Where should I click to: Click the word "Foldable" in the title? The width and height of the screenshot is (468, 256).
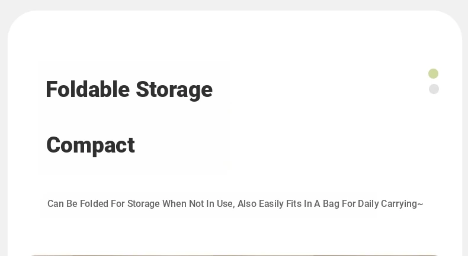(x=88, y=90)
